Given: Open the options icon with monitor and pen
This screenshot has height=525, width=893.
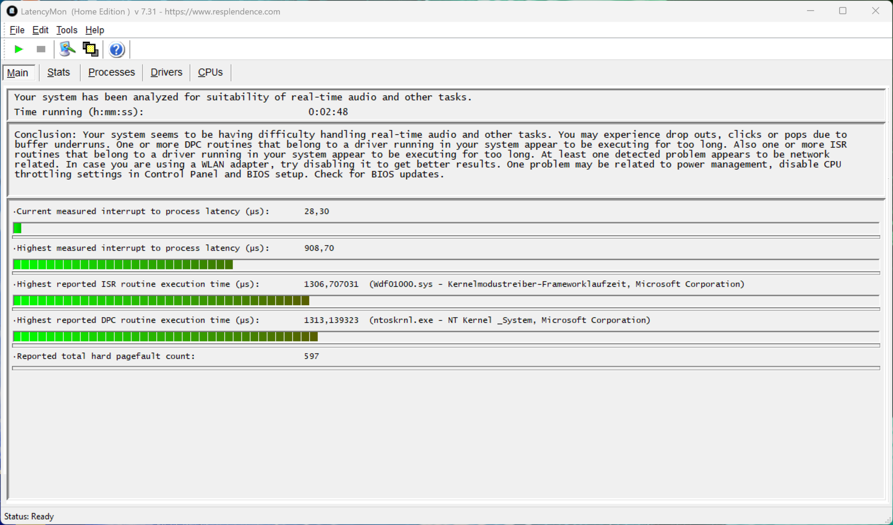Looking at the screenshot, I should [x=67, y=49].
